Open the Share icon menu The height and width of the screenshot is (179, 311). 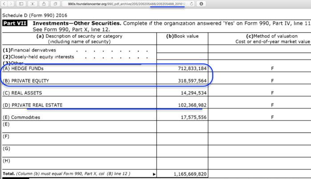click(44, 4)
